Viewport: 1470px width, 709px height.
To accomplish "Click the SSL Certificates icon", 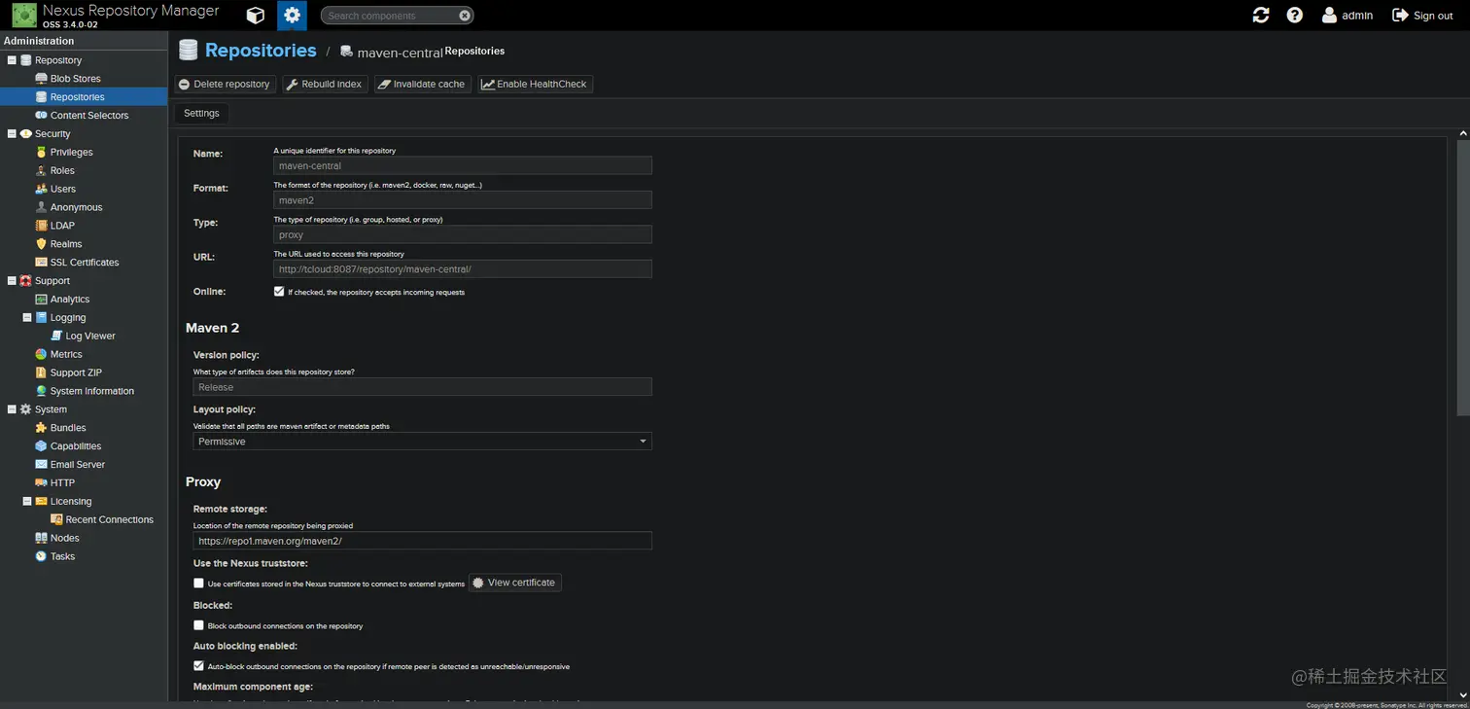I will (x=41, y=263).
